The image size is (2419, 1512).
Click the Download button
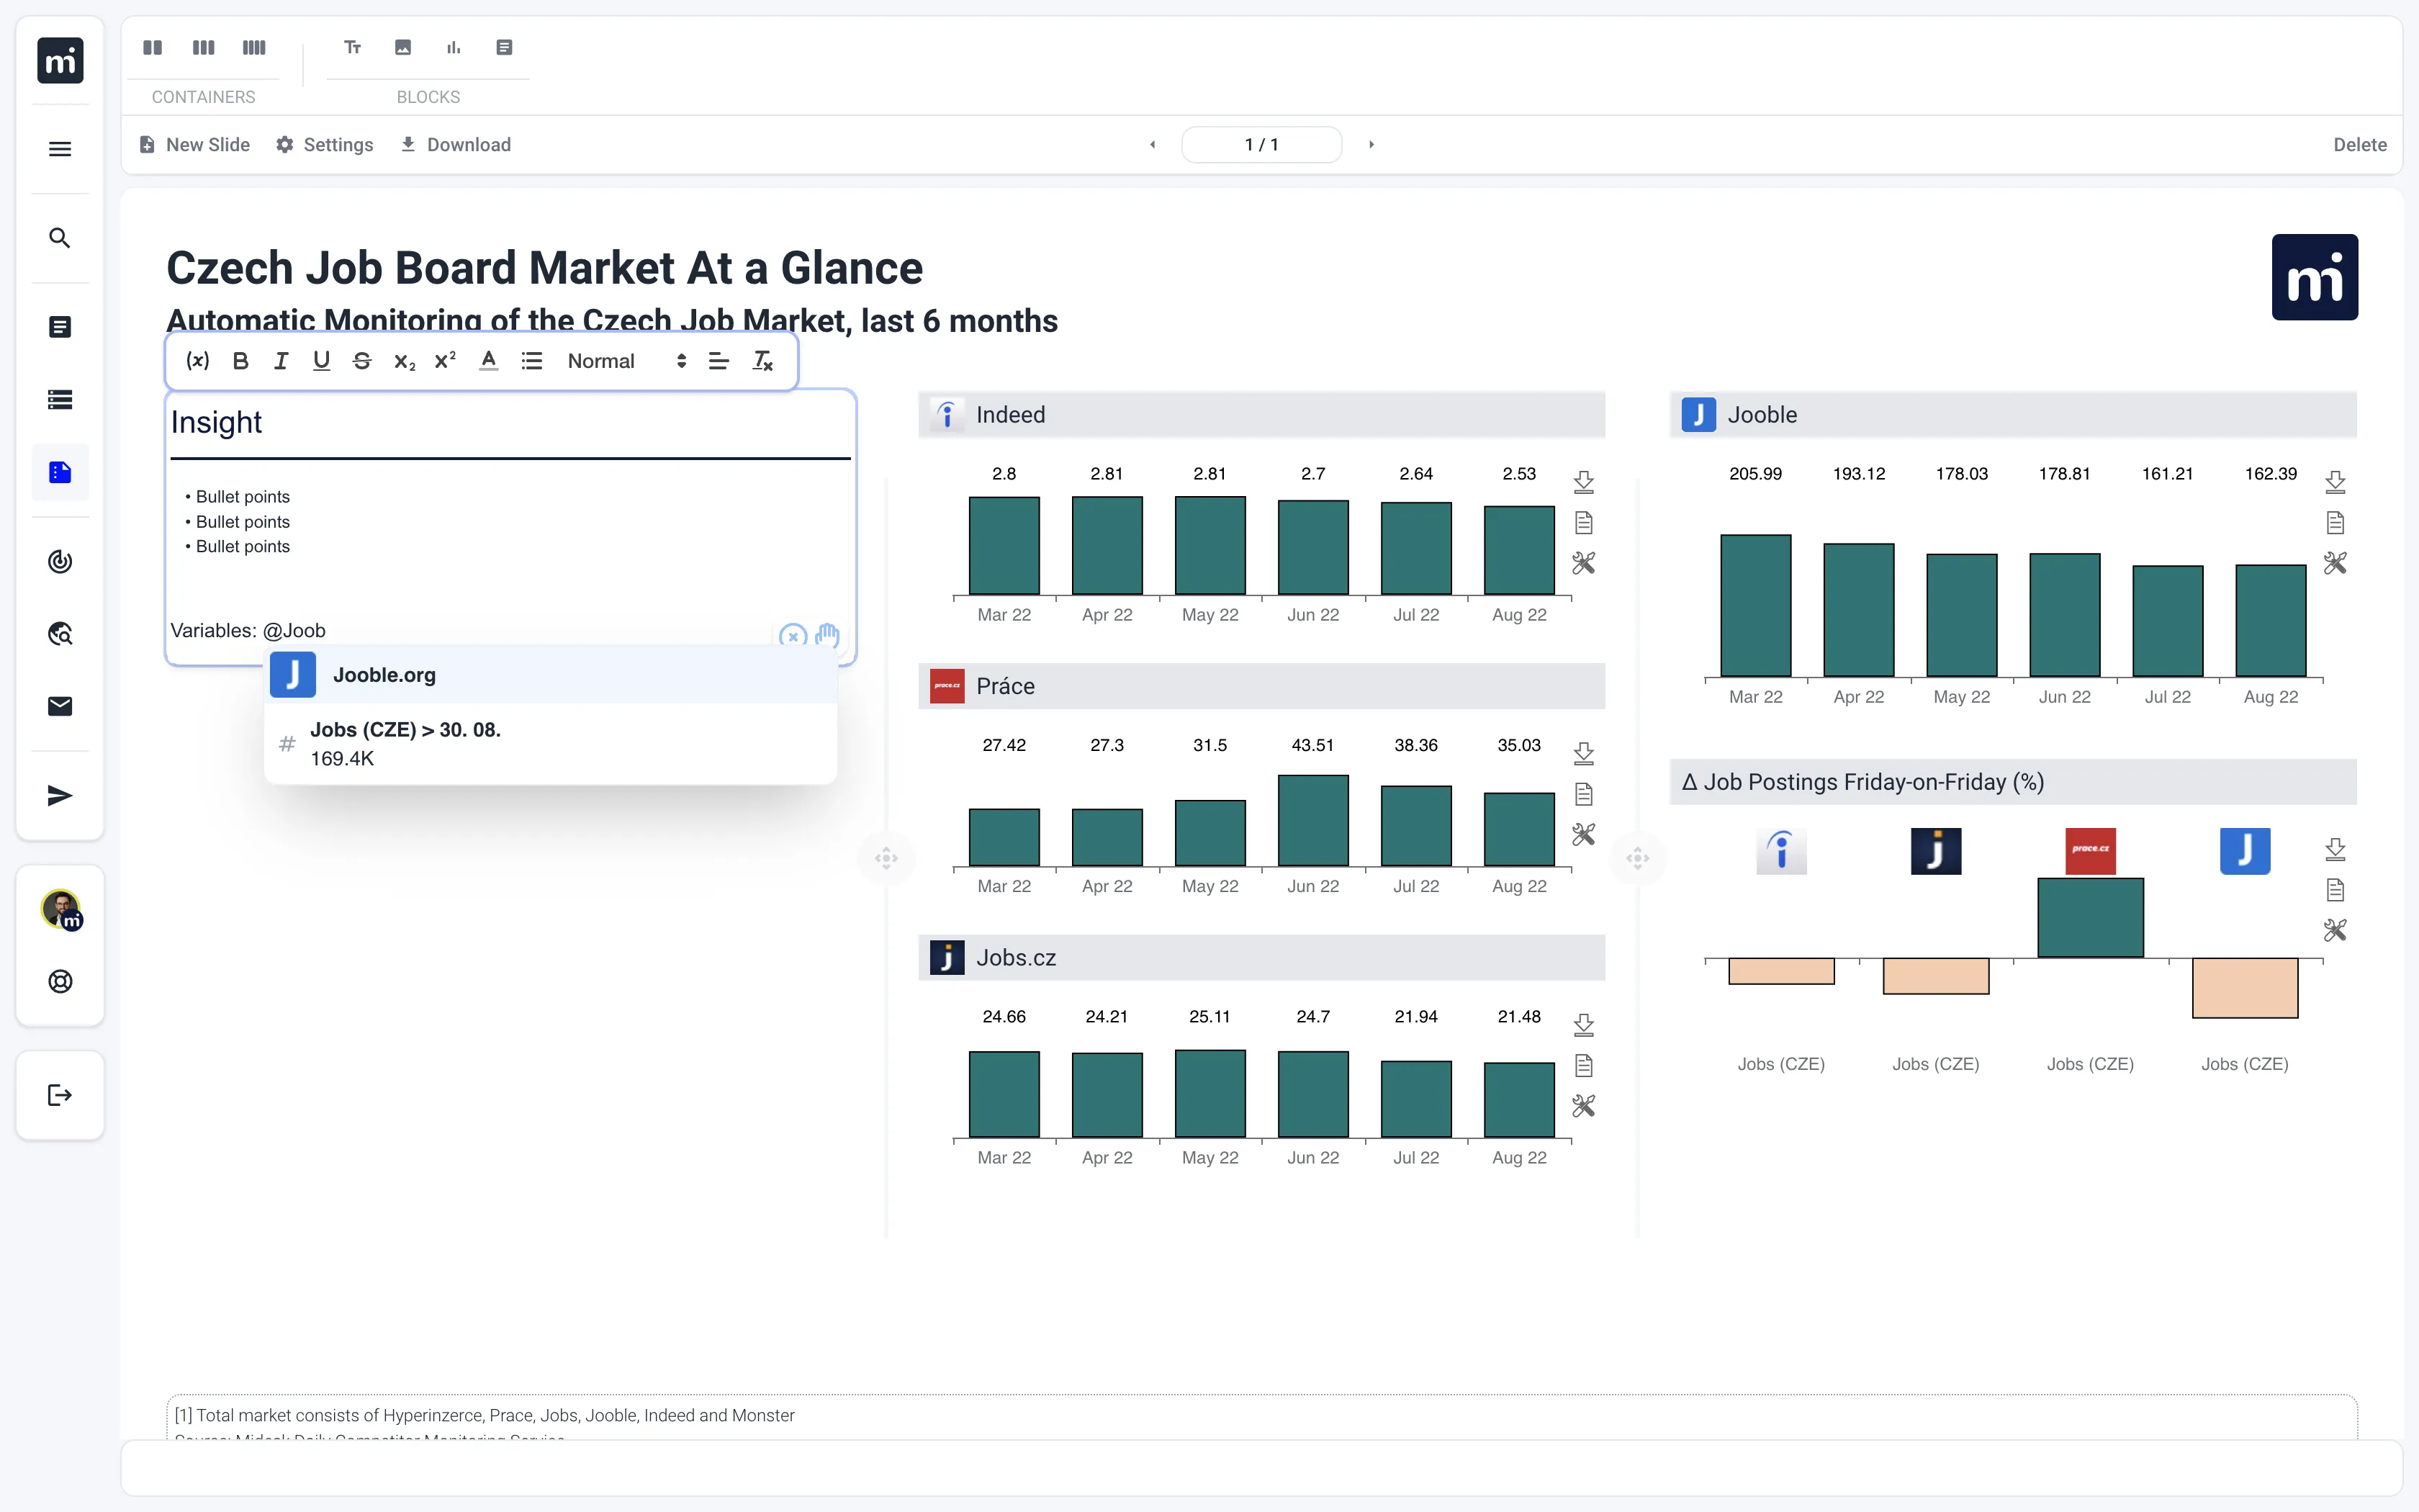click(x=456, y=145)
